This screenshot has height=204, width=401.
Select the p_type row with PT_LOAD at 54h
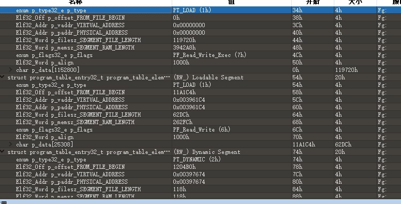point(200,85)
